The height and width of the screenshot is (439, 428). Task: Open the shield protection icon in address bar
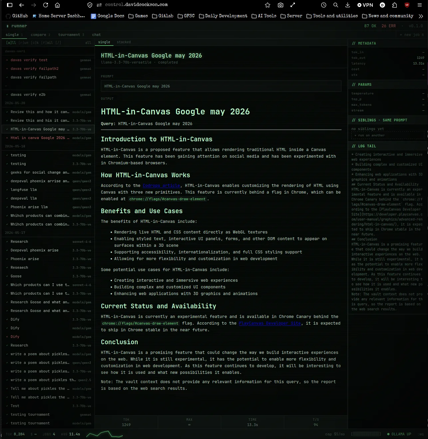coord(90,5)
